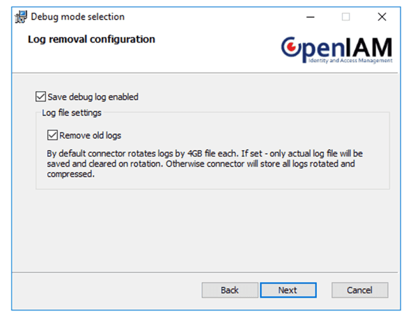
Task: Minimize the Debug mode selection window
Action: 311,17
